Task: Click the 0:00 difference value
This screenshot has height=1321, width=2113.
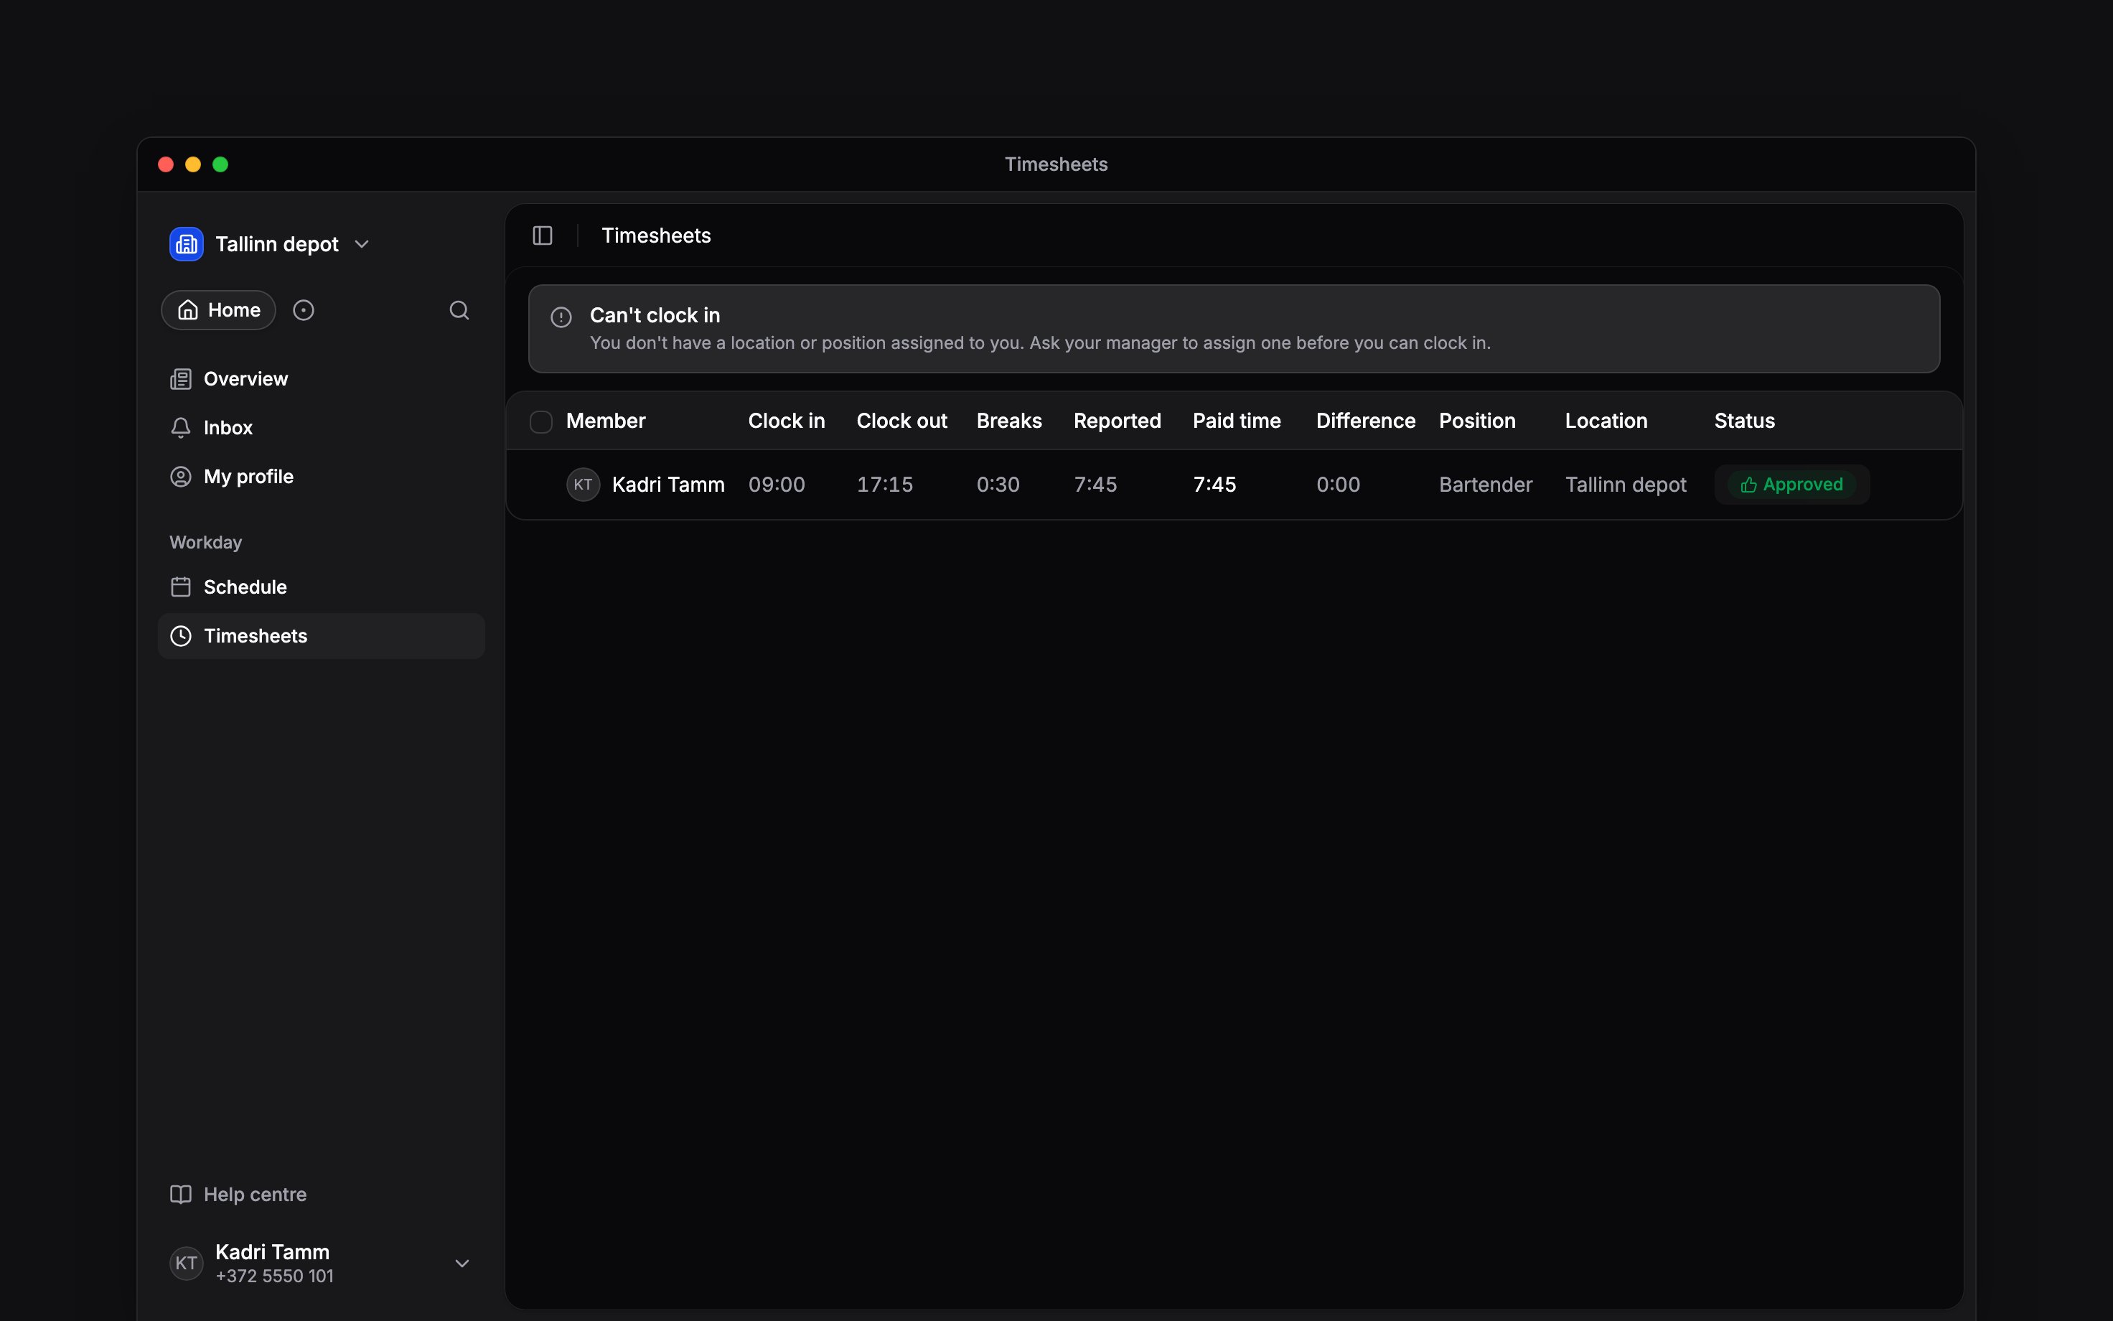Action: click(x=1339, y=485)
